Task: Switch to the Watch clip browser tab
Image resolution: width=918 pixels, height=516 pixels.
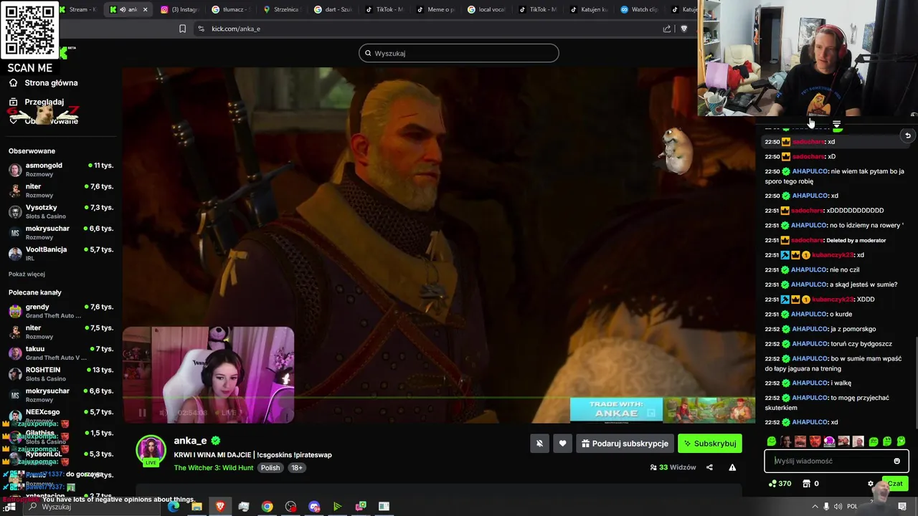Action: [640, 9]
